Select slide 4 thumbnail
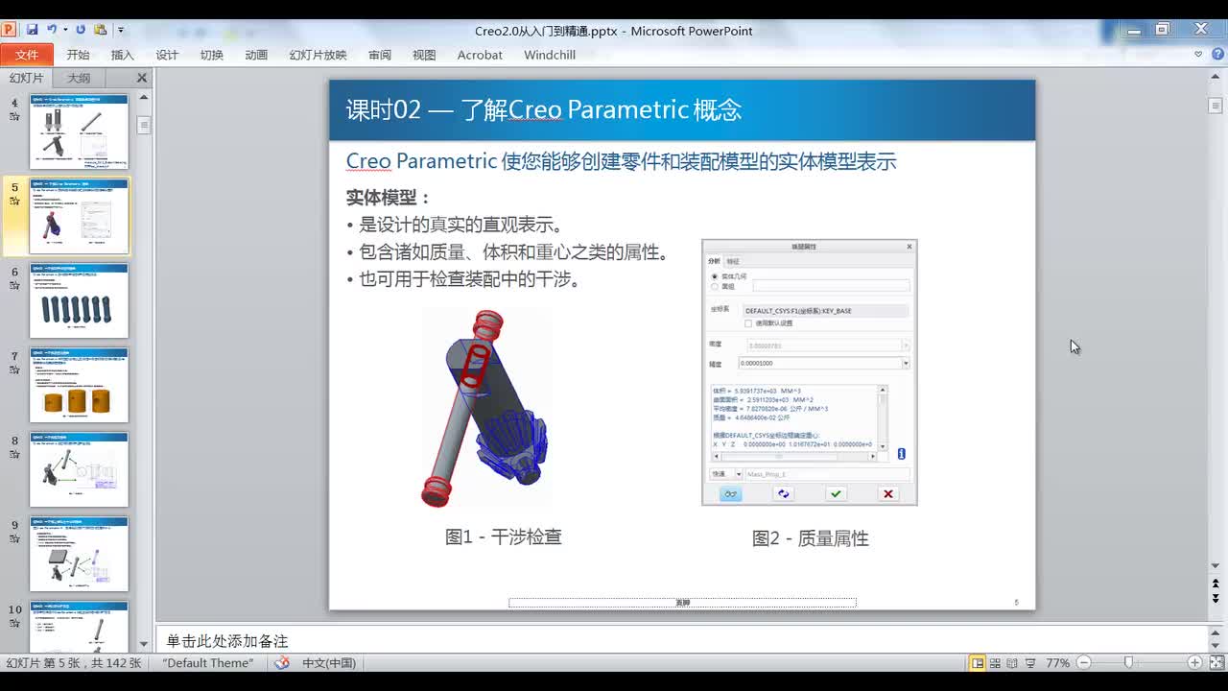The width and height of the screenshot is (1228, 691). tap(79, 131)
